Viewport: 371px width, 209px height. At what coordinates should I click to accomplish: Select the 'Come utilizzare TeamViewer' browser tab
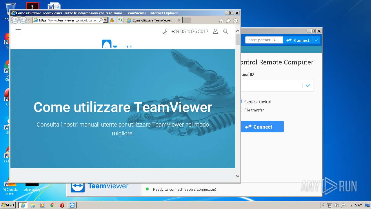(154, 20)
